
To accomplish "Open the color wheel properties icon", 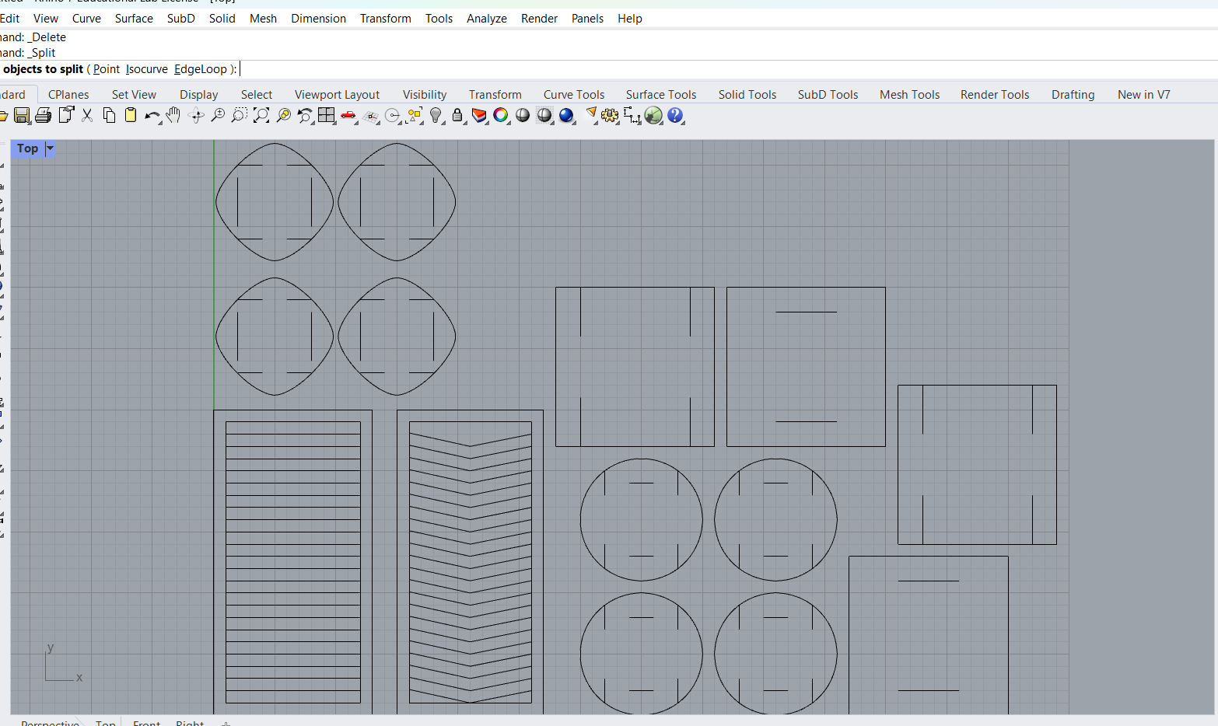I will click(x=501, y=116).
